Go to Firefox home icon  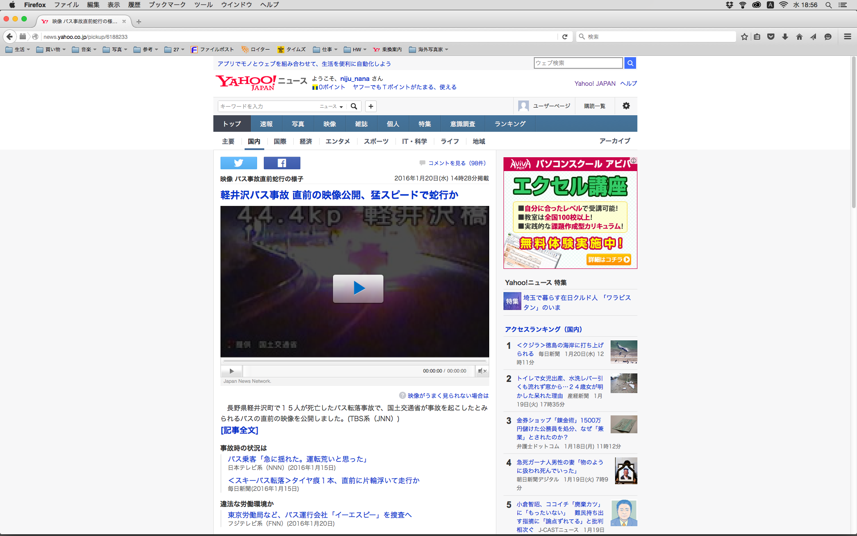(x=799, y=37)
